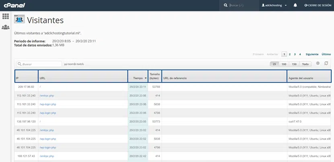Click the Siguiente pagination link
The image size is (334, 162).
(312, 54)
